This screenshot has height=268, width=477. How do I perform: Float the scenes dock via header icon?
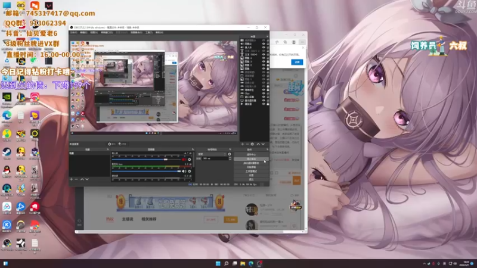pos(108,149)
